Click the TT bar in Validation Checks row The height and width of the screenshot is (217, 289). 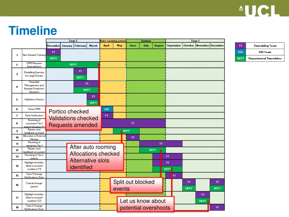pos(93,97)
